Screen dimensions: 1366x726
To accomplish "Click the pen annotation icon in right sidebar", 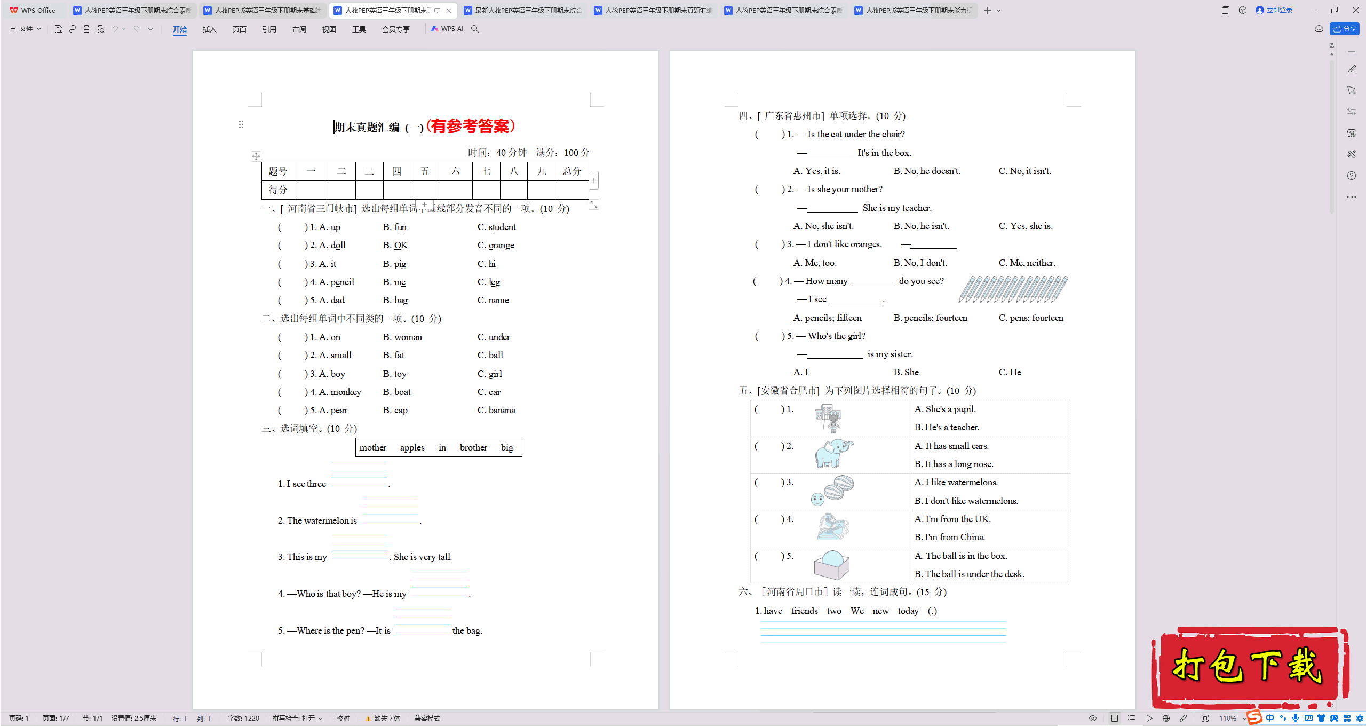I will click(x=1352, y=69).
